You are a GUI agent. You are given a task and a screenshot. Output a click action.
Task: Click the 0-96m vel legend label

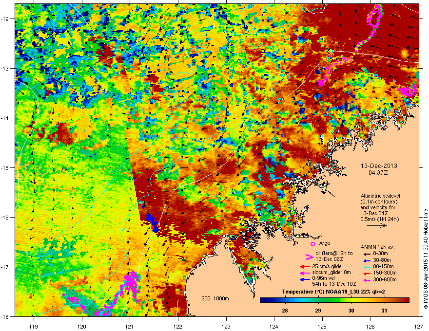(x=323, y=278)
